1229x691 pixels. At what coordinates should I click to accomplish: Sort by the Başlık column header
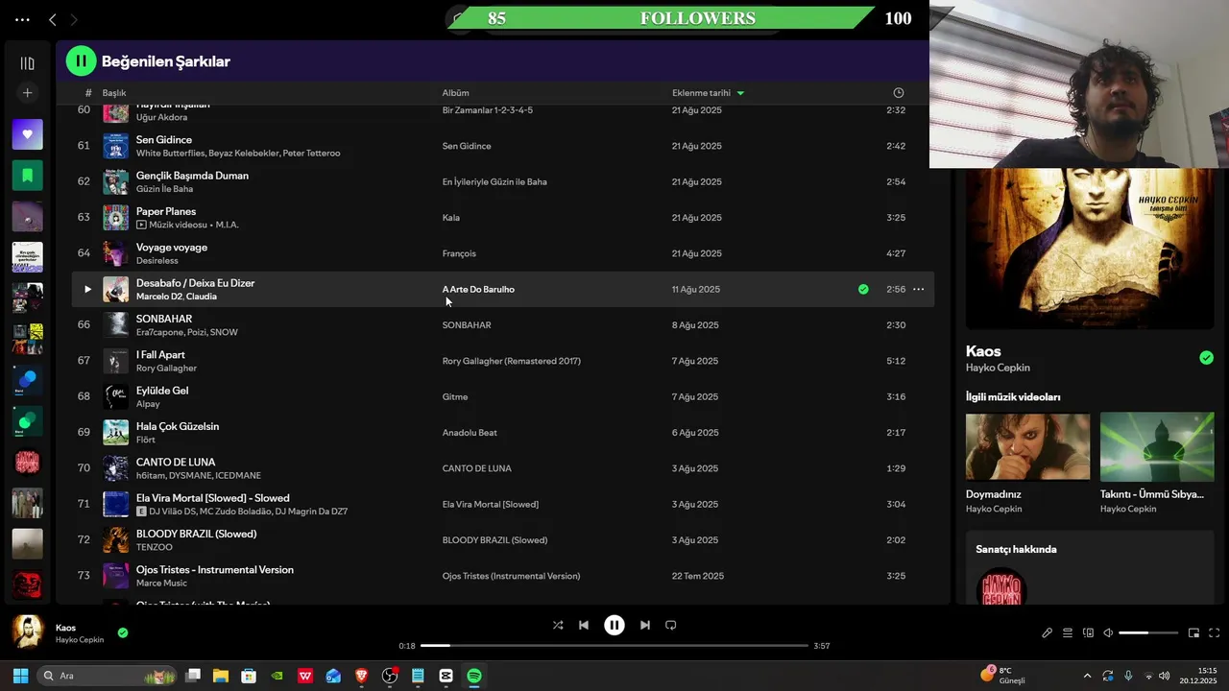pos(114,93)
